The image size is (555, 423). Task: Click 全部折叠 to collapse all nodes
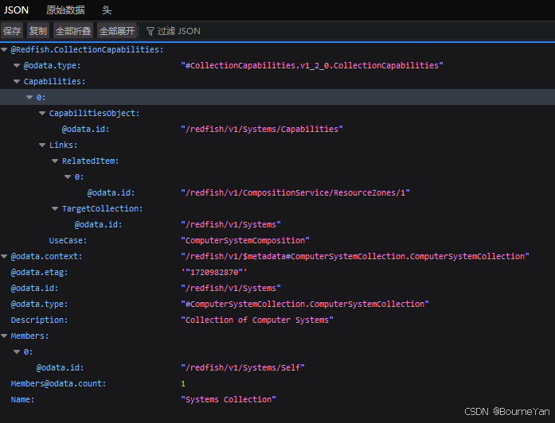tap(73, 31)
